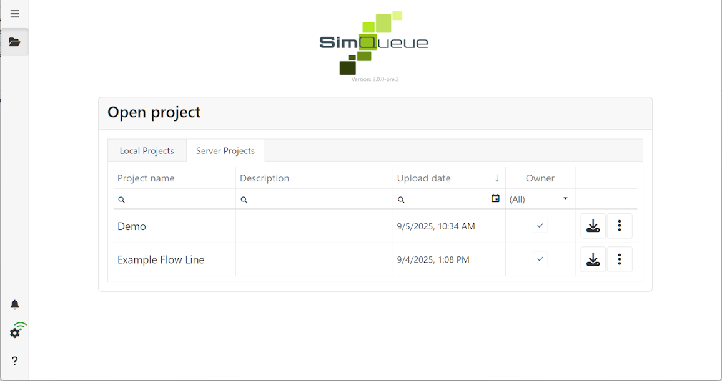Screen dimensions: 722x381
Task: Toggle the Owner checkmark for Demo
Action: [540, 225]
